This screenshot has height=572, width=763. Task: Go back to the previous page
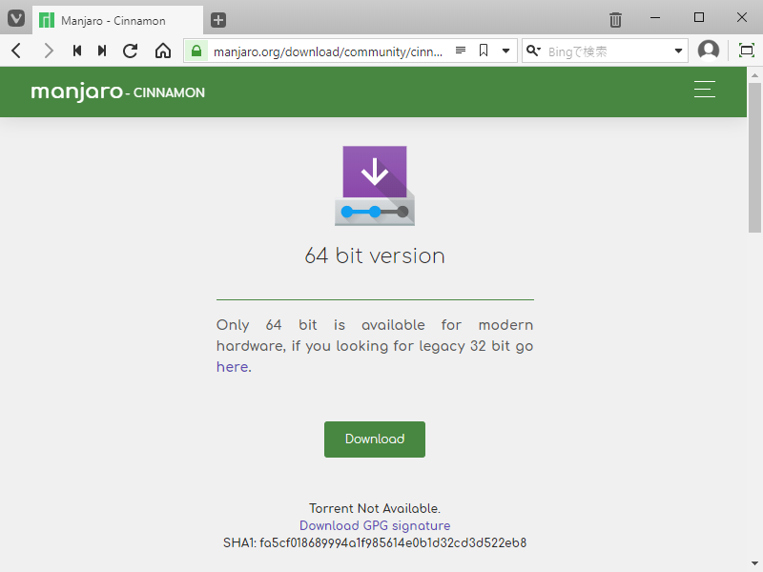16,51
